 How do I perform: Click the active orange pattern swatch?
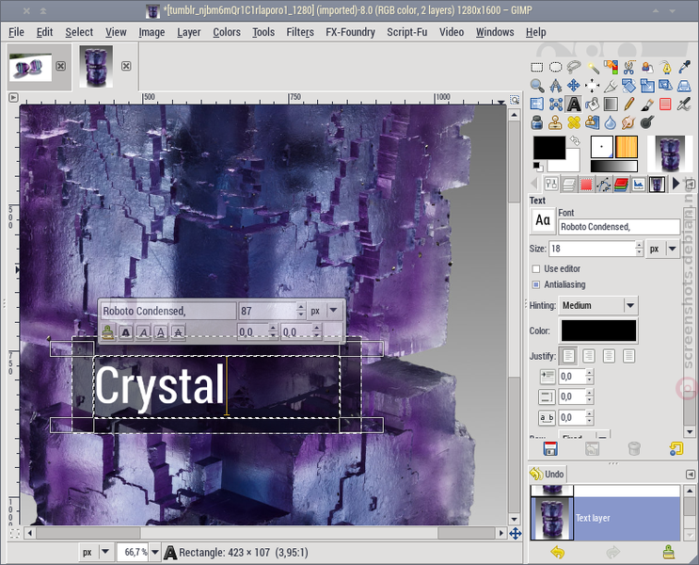(627, 147)
